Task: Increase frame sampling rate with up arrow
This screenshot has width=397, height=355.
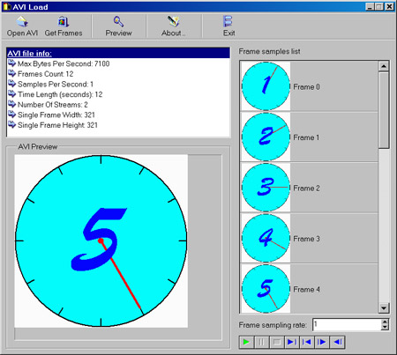Action: [x=385, y=322]
